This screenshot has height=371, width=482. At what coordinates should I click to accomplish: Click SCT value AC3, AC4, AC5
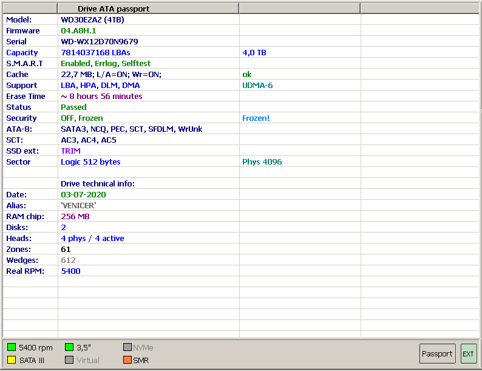(x=89, y=140)
